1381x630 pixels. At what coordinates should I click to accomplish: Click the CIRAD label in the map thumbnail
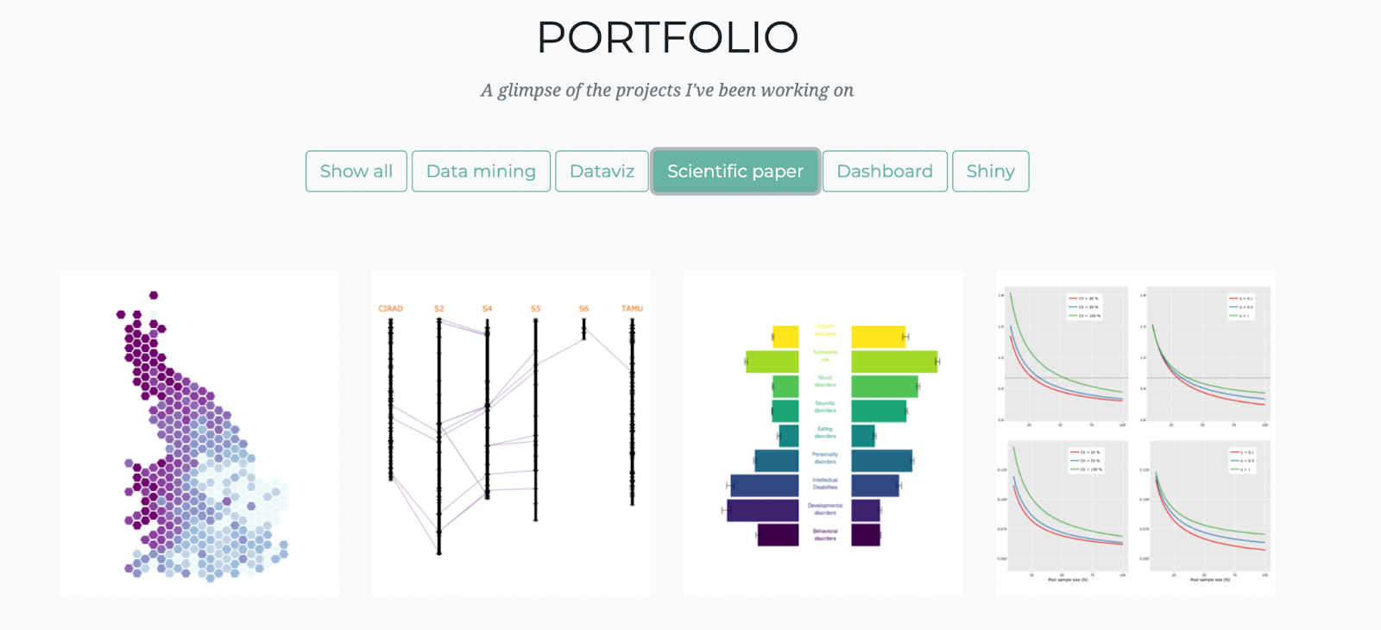click(x=390, y=308)
